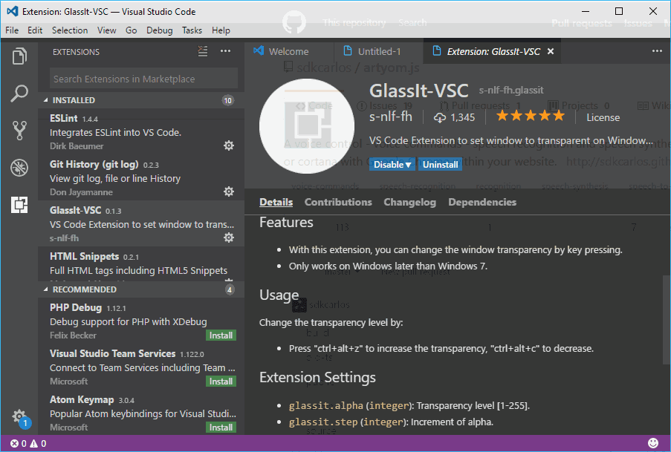Open the View menu
Viewport: 671px width, 452px height.
106,30
